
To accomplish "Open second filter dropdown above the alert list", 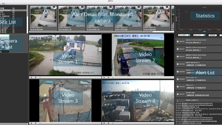I will click(x=199, y=35).
